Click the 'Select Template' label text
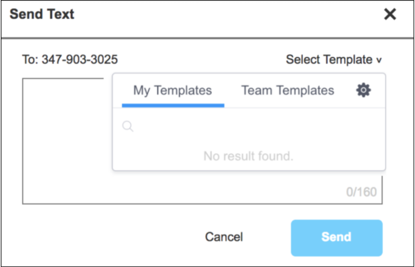 coord(329,60)
